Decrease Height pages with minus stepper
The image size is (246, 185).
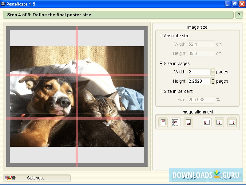[x=213, y=83]
